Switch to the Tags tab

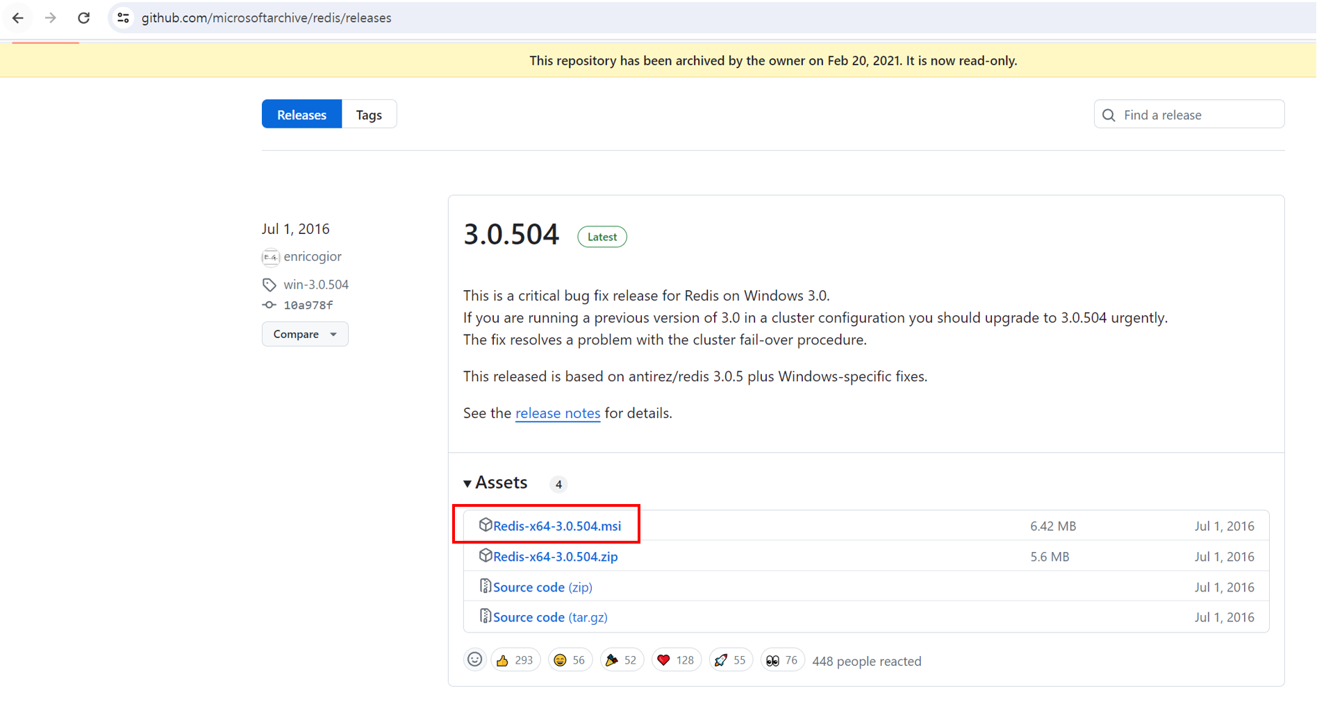[x=369, y=115]
